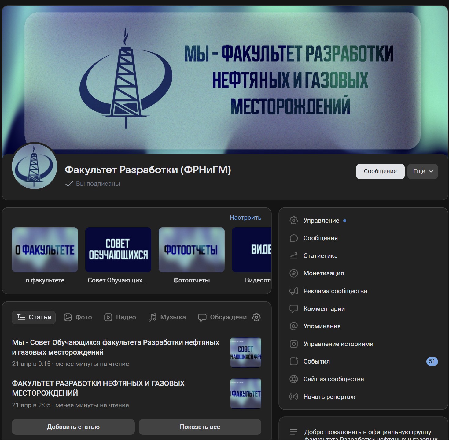449x440 pixels.
Task: Switch to the Видео tab
Action: pos(120,317)
